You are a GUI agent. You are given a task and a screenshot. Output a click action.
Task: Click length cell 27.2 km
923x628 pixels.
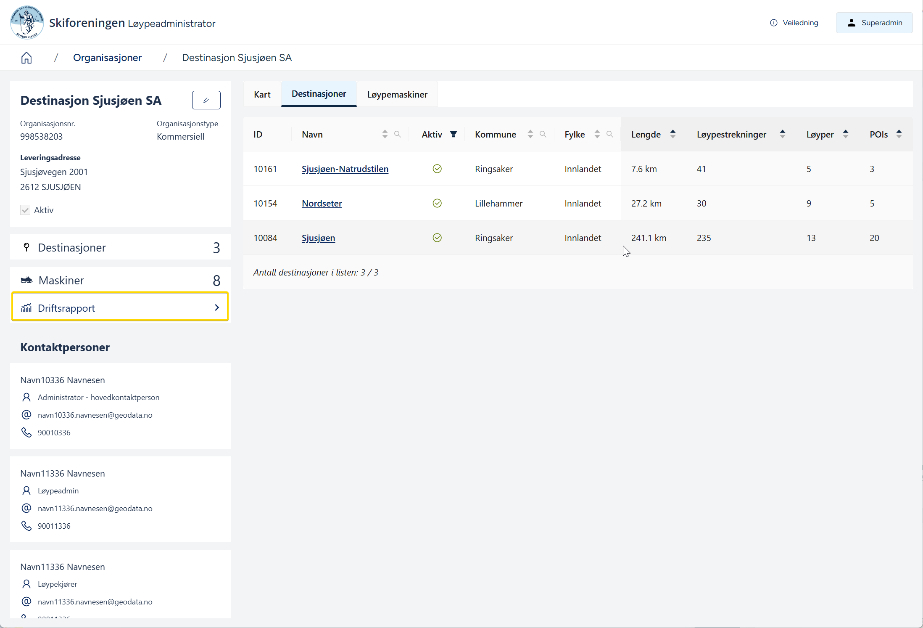646,203
